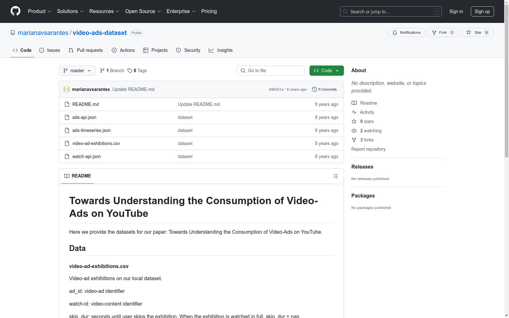Click the file icon next to ads-api.json
Screen dimensions: 509x318
pyautogui.click(x=67, y=117)
